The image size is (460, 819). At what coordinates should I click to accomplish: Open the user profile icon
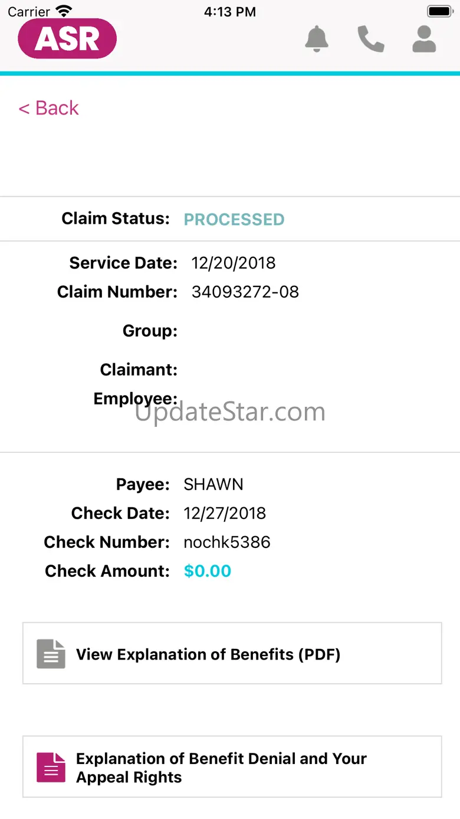tap(424, 39)
